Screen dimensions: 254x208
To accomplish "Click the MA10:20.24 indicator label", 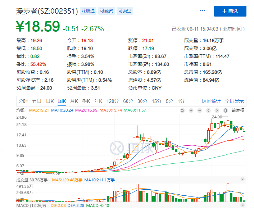I will (62, 110).
